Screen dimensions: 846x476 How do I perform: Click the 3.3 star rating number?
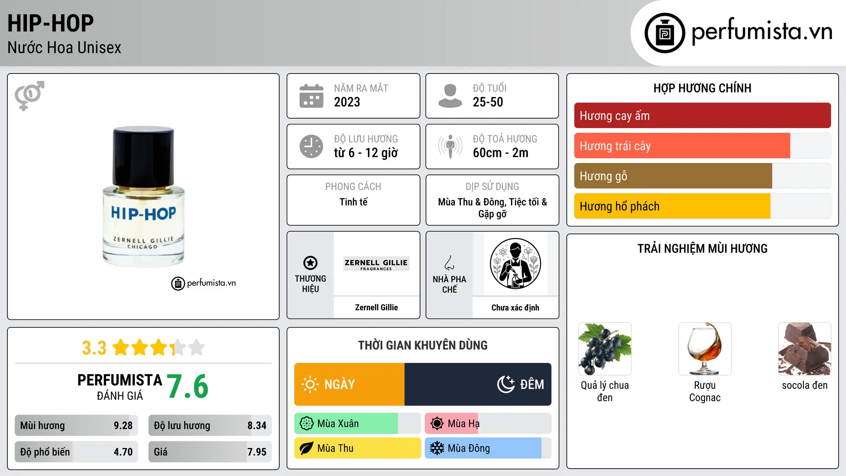[x=94, y=348]
